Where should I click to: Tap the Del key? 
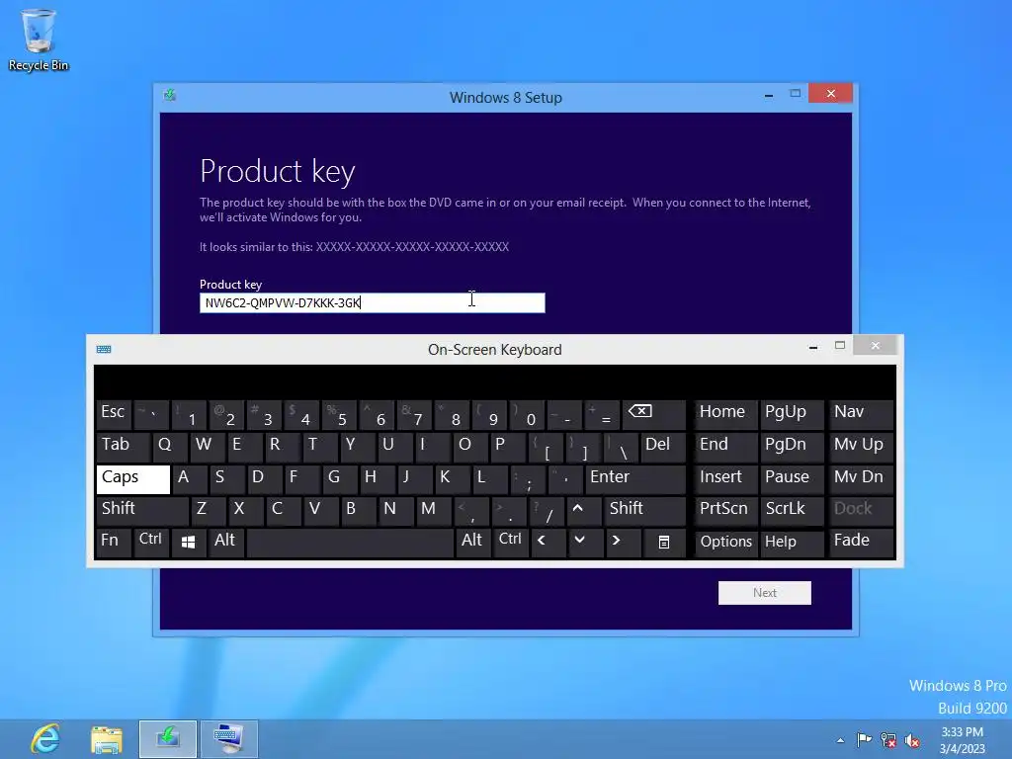[663, 447]
